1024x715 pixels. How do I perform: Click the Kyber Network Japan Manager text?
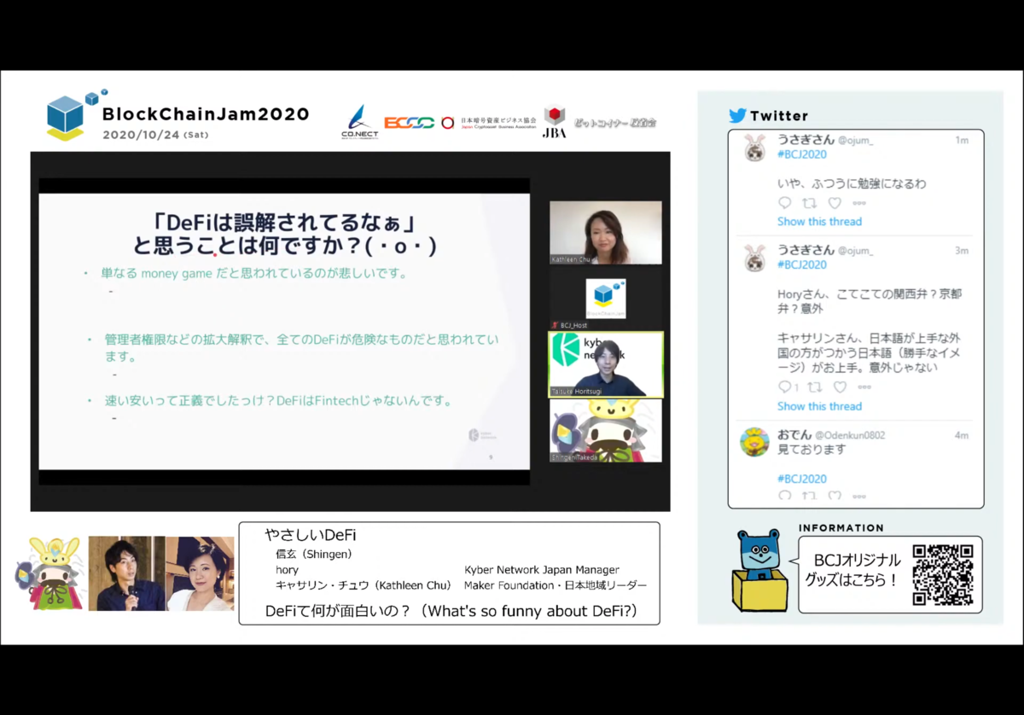pos(542,569)
